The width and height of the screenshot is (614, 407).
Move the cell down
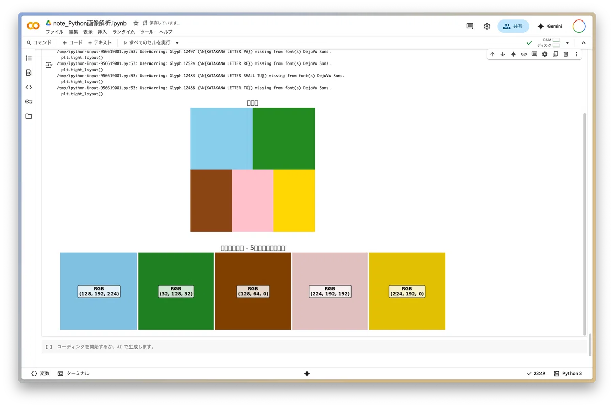[x=502, y=54]
